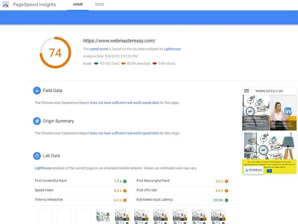Click the webmastereasy.com URL heading

[119, 41]
